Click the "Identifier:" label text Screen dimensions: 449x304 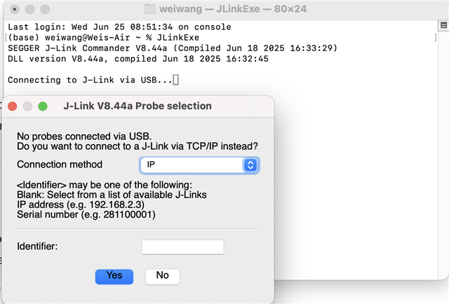click(37, 247)
